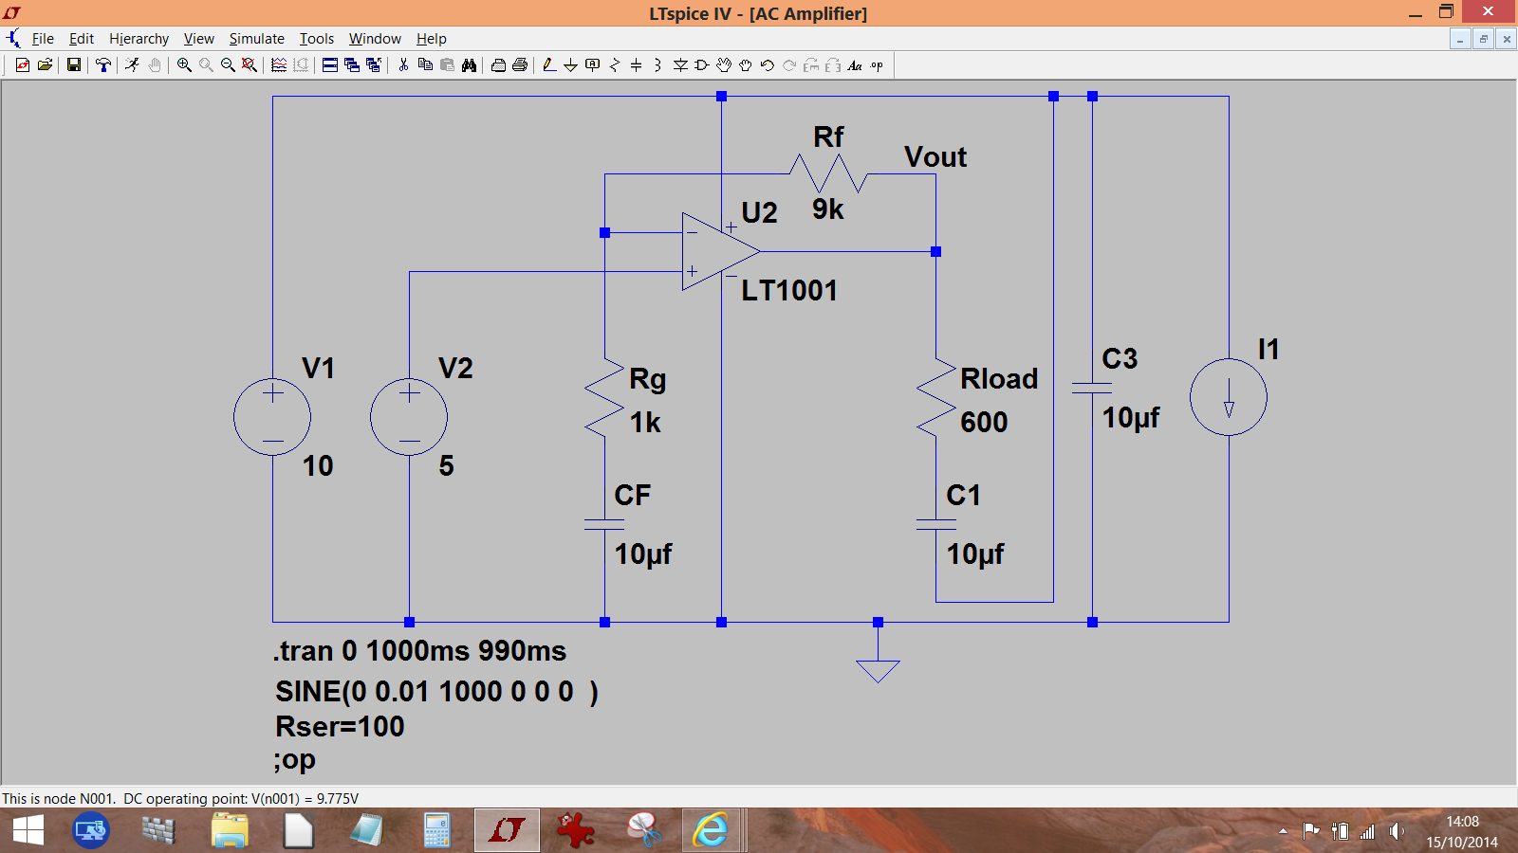Click the Rg 1k value text

[645, 423]
